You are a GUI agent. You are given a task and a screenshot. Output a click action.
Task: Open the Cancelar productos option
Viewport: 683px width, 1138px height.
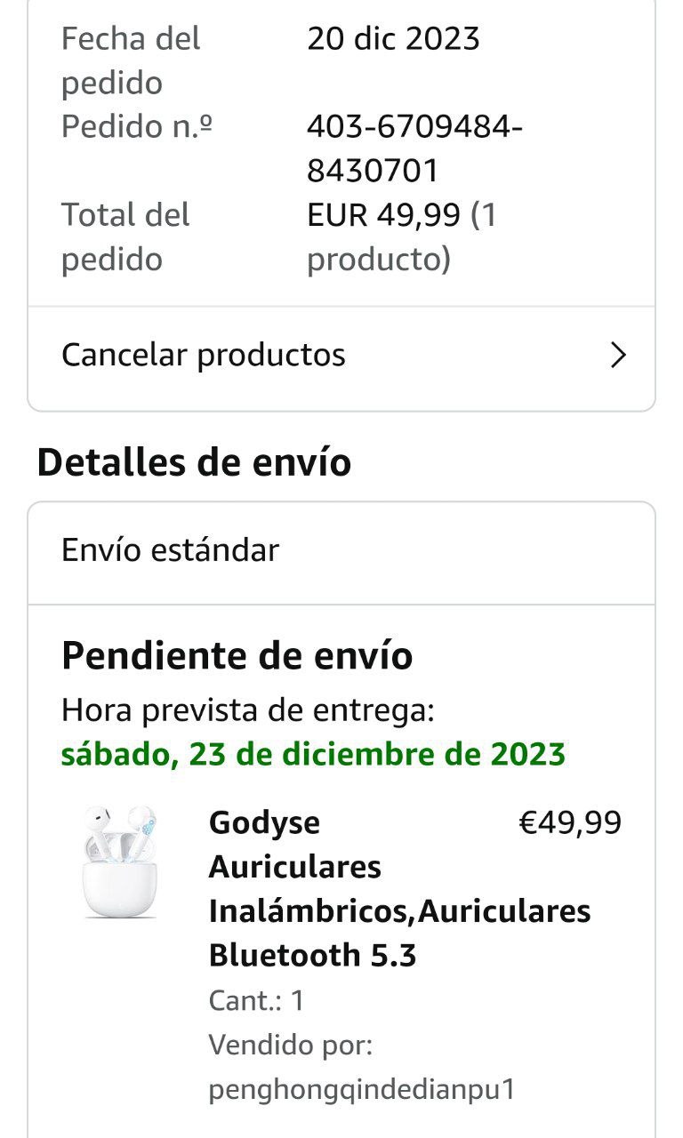204,356
